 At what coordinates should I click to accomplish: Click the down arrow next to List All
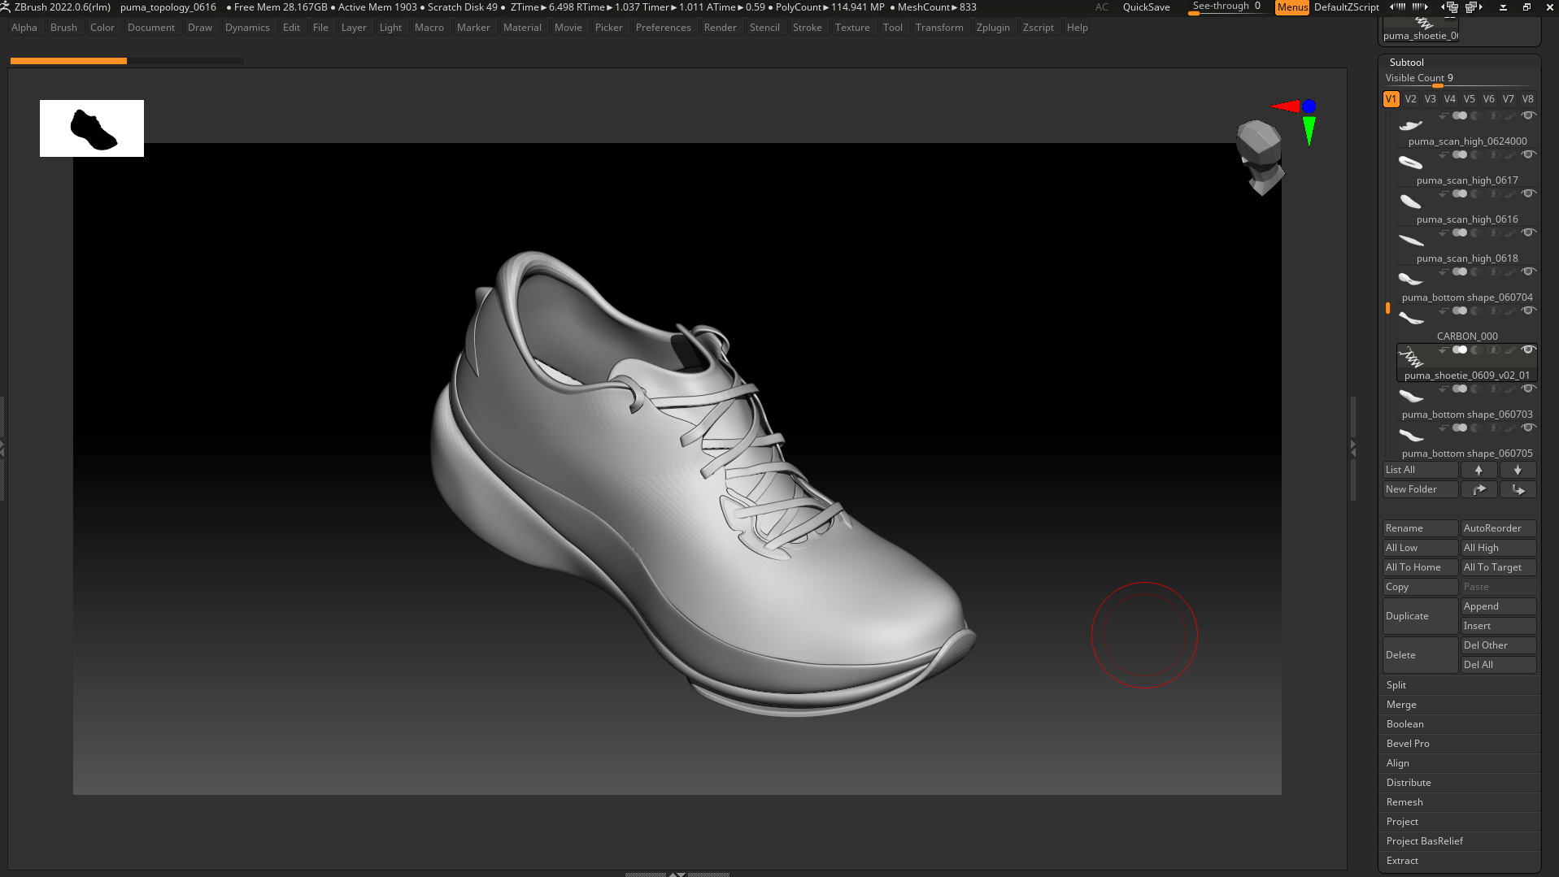click(x=1518, y=470)
